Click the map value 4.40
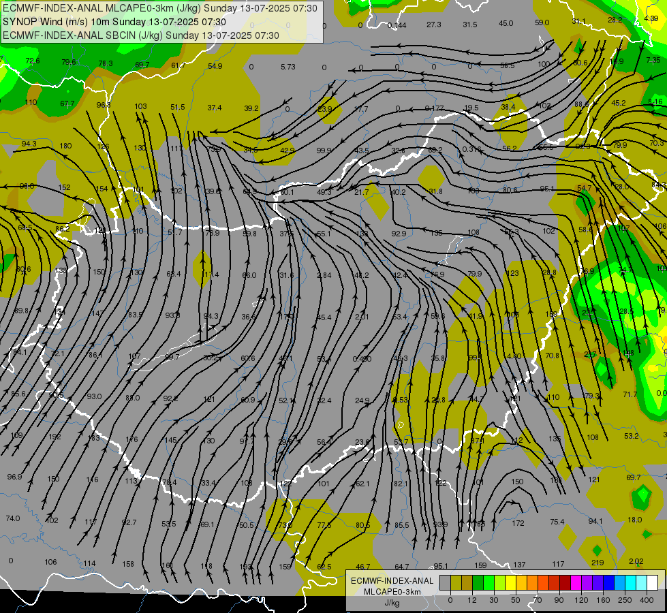 (514, 356)
